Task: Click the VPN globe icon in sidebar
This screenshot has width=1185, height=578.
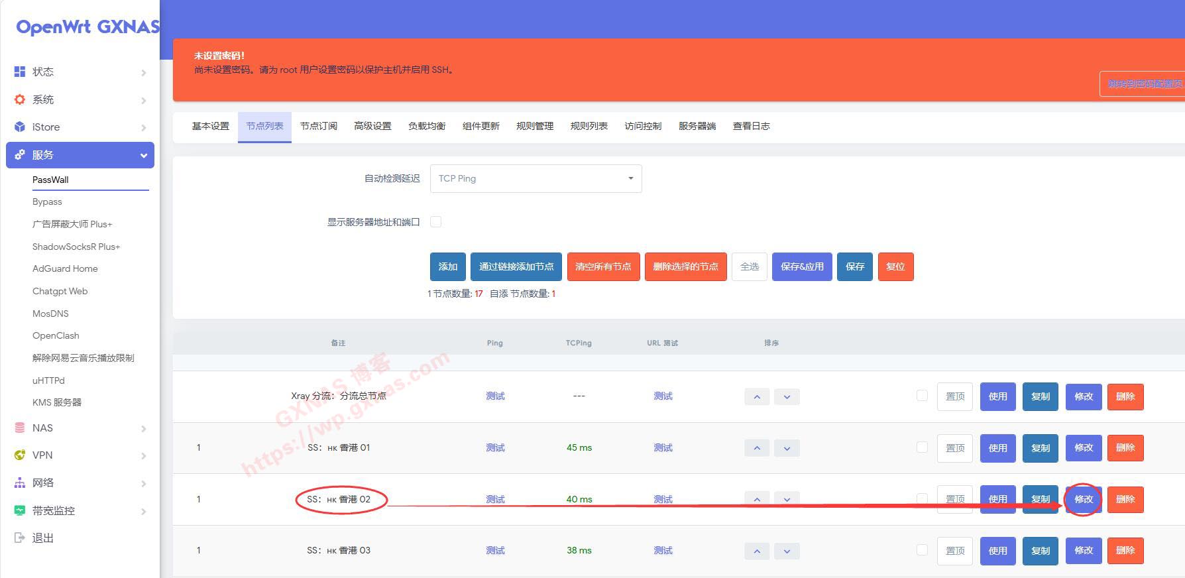Action: (x=20, y=455)
